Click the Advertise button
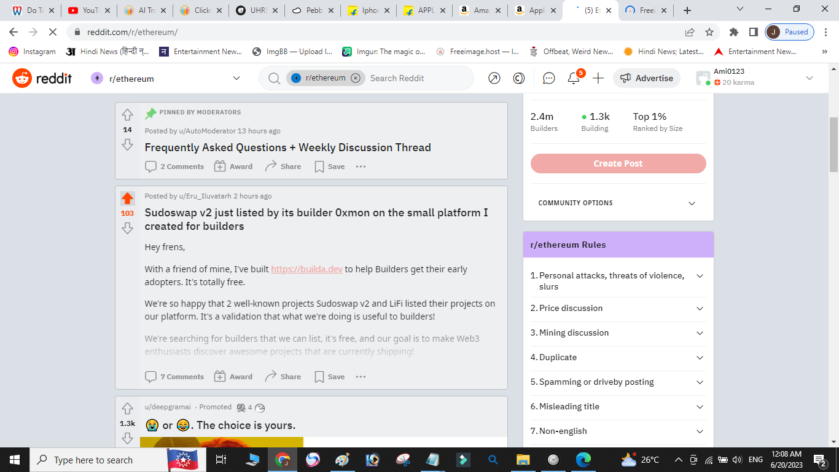This screenshot has height=472, width=839. [646, 78]
